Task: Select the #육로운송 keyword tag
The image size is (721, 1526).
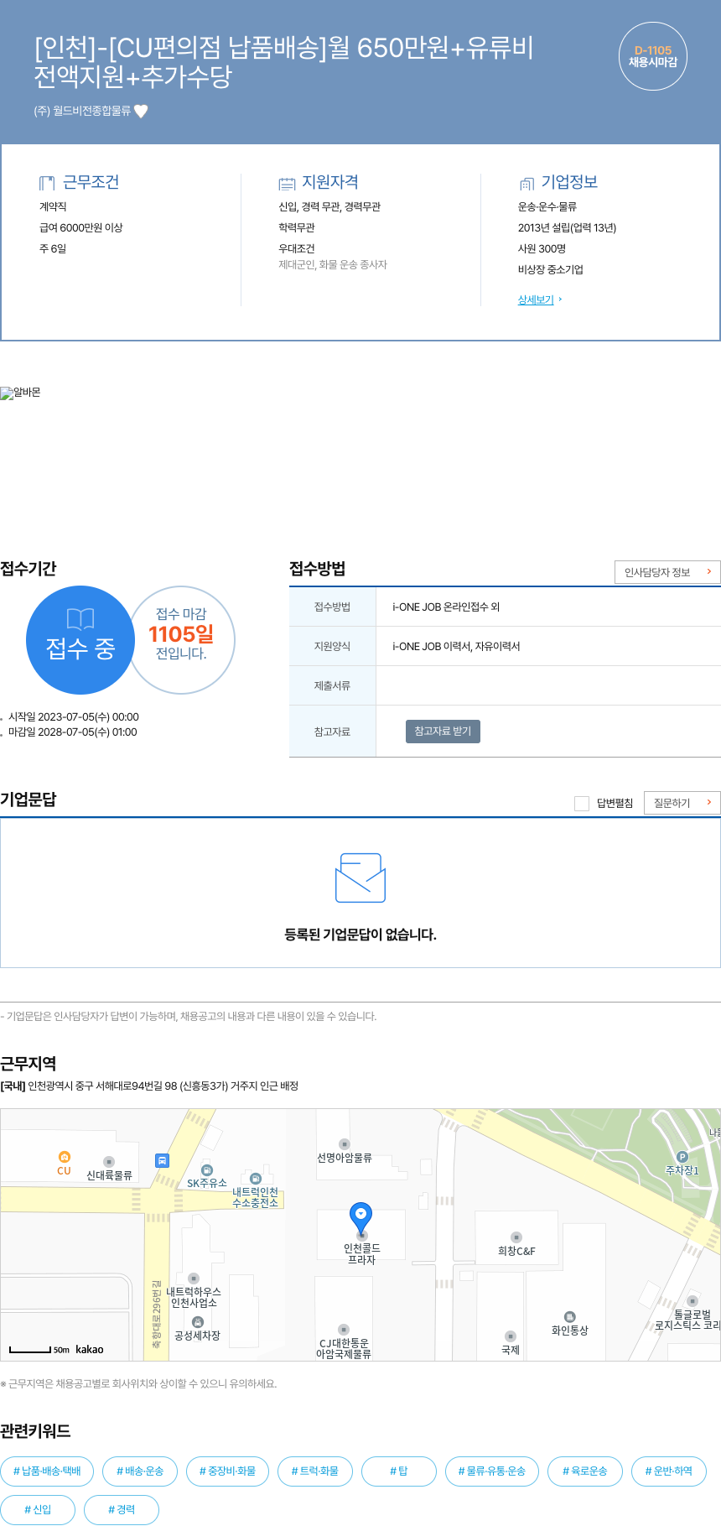Action: click(584, 1471)
